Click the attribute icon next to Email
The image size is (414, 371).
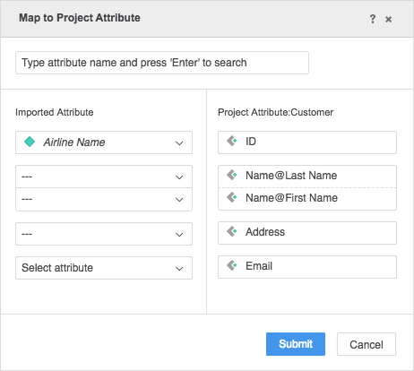point(232,265)
